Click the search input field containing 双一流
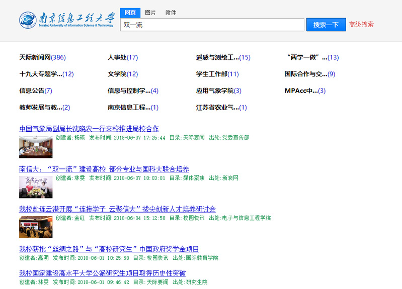402x289 pixels. (x=212, y=25)
